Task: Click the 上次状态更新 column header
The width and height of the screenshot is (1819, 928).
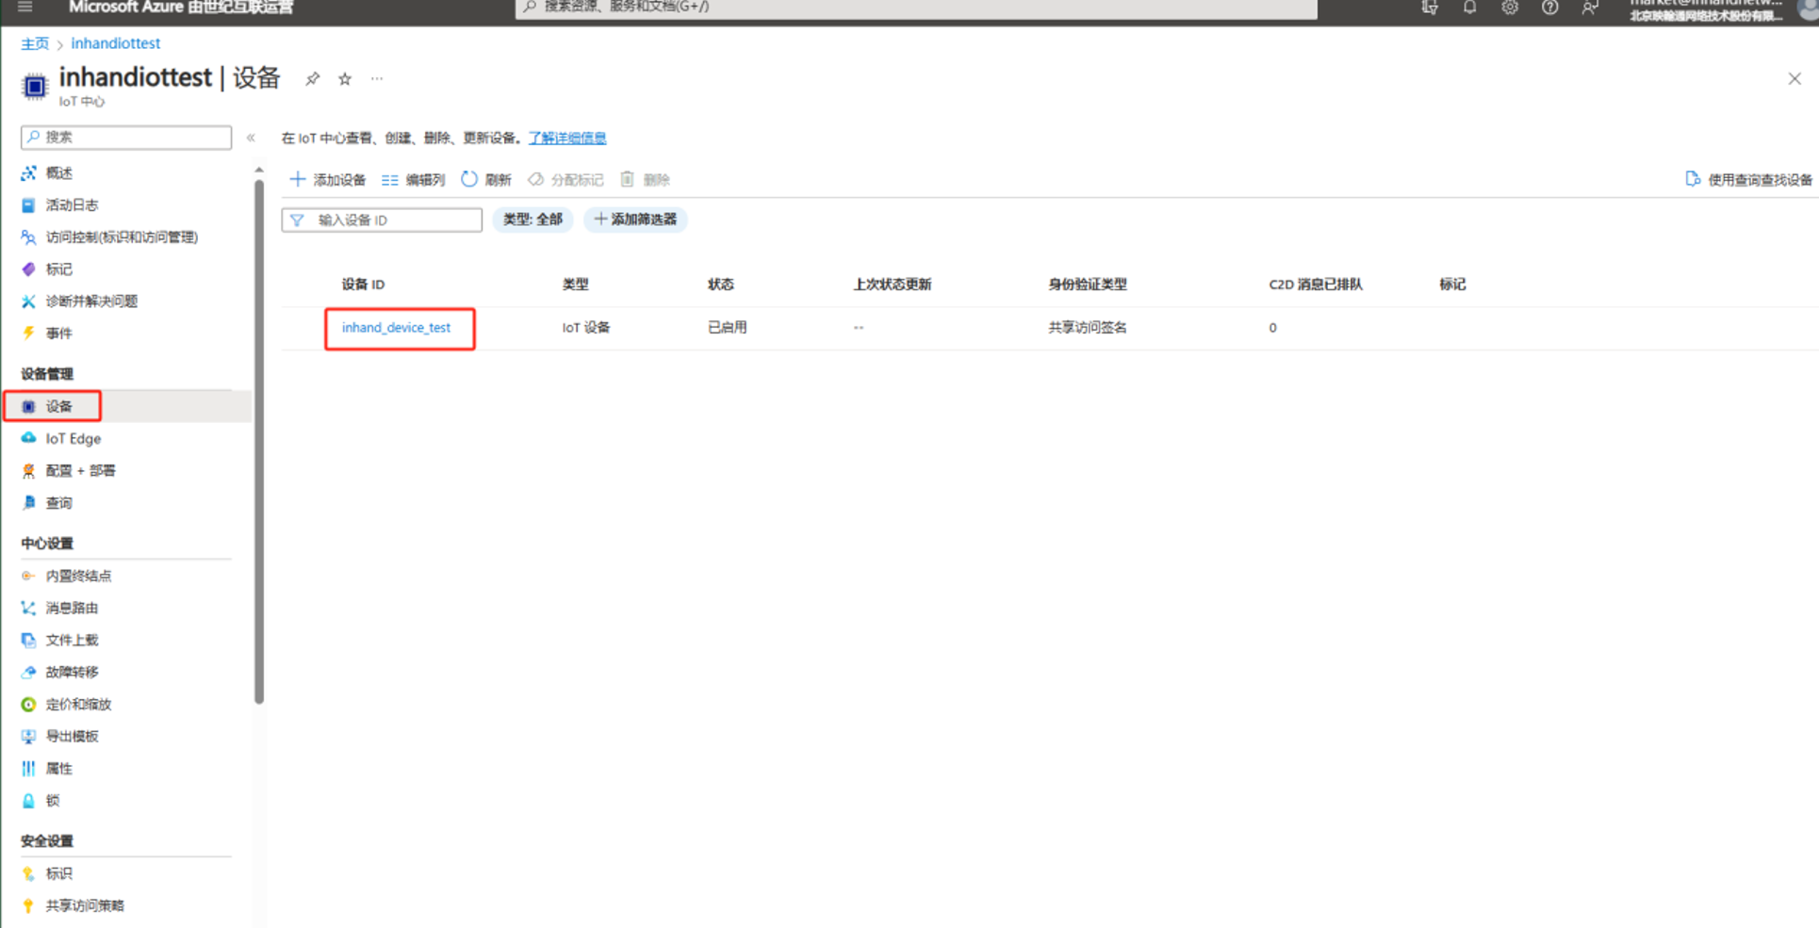Action: 892,285
